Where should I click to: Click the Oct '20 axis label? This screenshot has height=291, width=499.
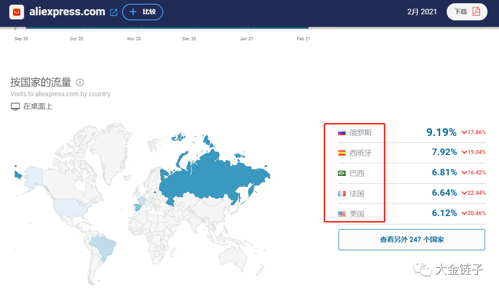77,39
